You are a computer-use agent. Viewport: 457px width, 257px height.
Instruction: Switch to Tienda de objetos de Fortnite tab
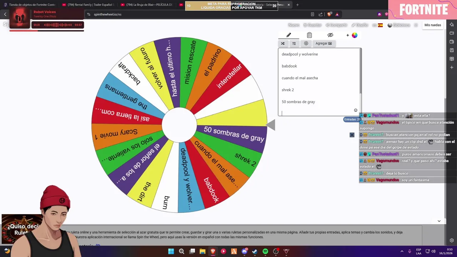coord(30,5)
